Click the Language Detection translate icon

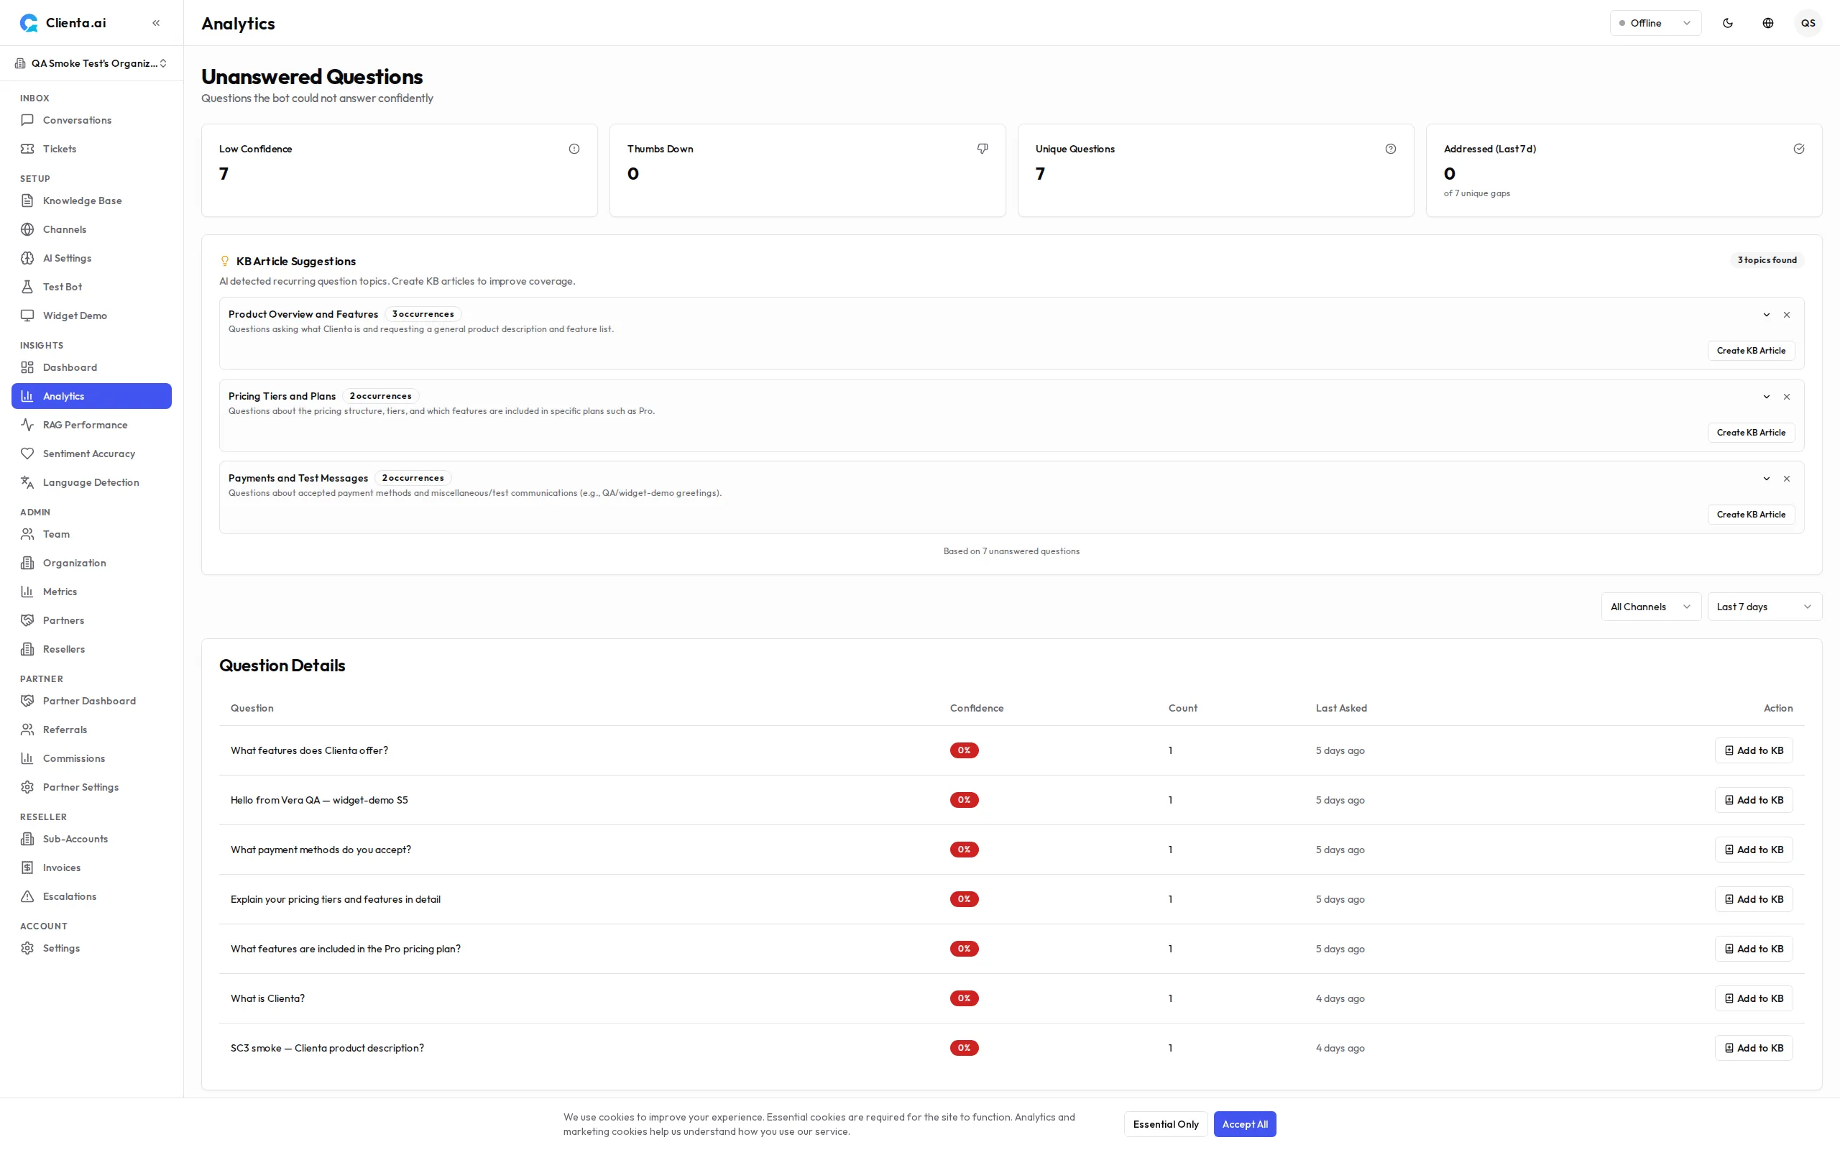[27, 482]
